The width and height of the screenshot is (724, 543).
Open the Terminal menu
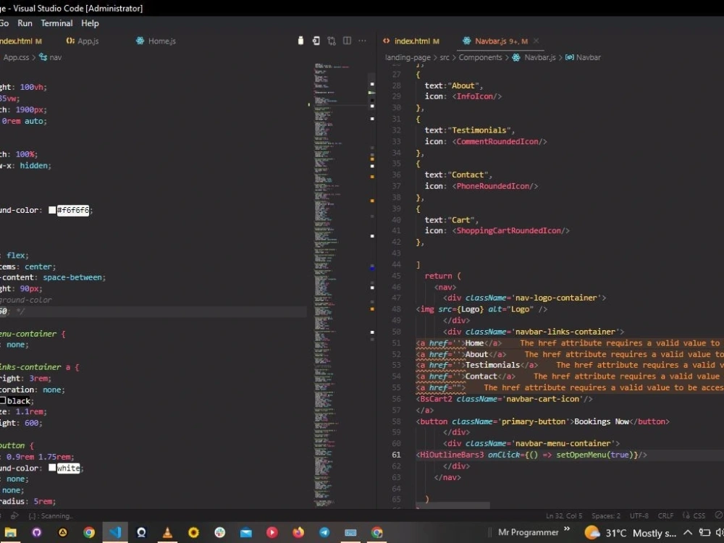[56, 23]
